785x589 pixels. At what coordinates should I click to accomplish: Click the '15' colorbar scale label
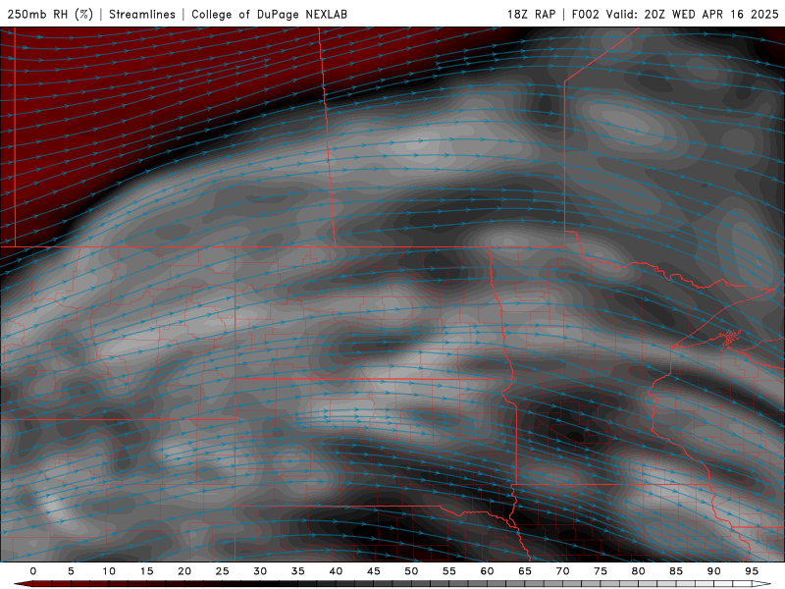[146, 571]
